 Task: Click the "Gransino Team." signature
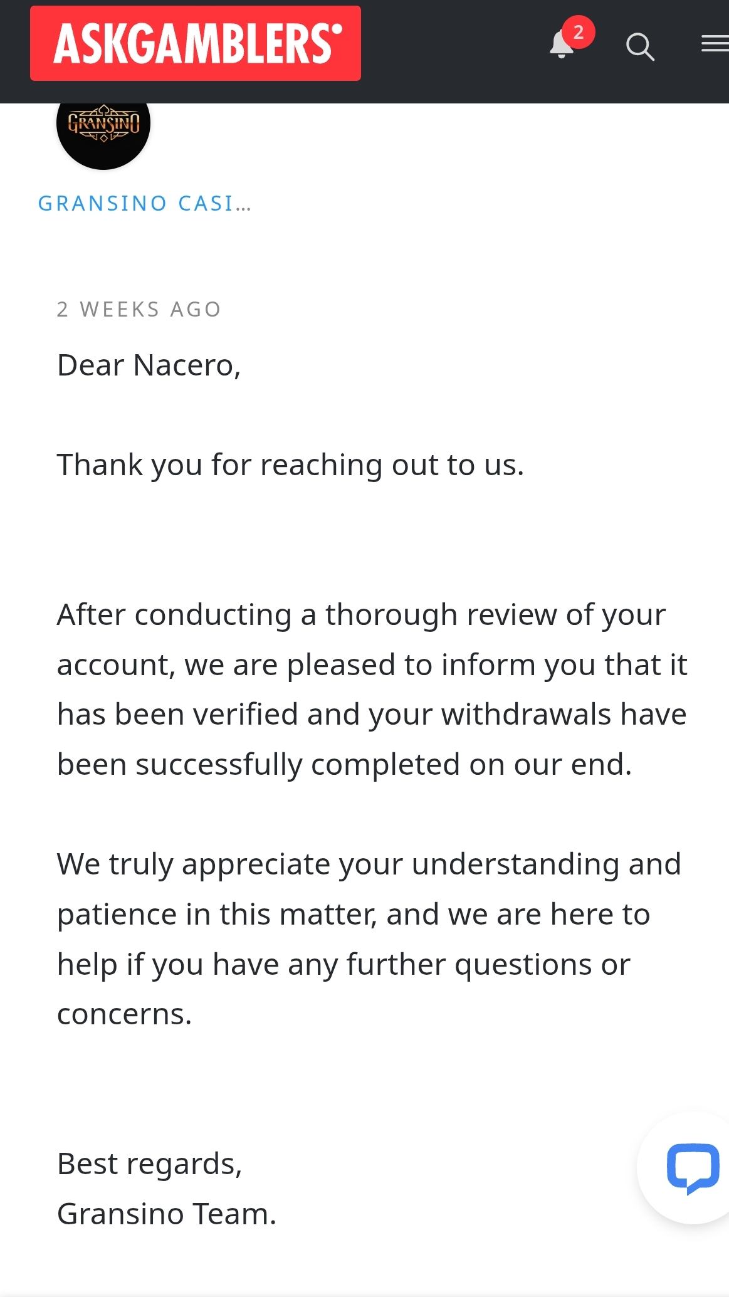166,1214
